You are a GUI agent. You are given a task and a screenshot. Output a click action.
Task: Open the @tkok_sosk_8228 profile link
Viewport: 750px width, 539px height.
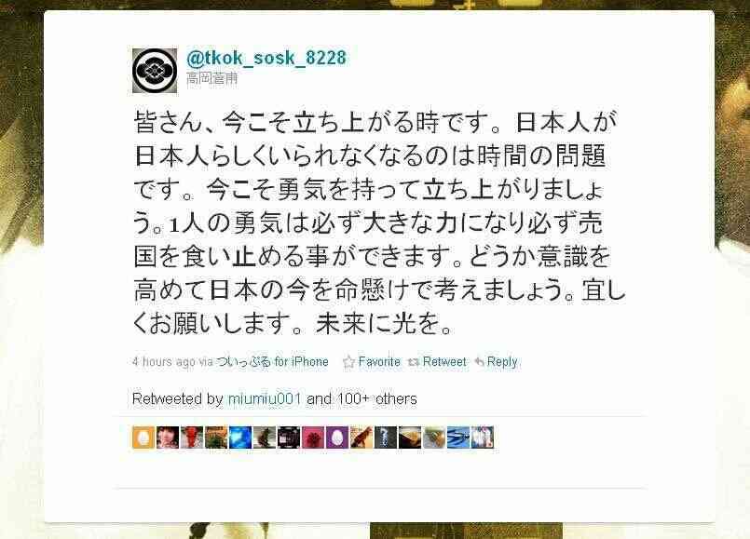coord(266,58)
